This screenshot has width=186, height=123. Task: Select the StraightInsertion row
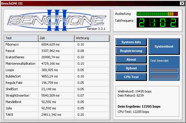[x=57, y=96]
